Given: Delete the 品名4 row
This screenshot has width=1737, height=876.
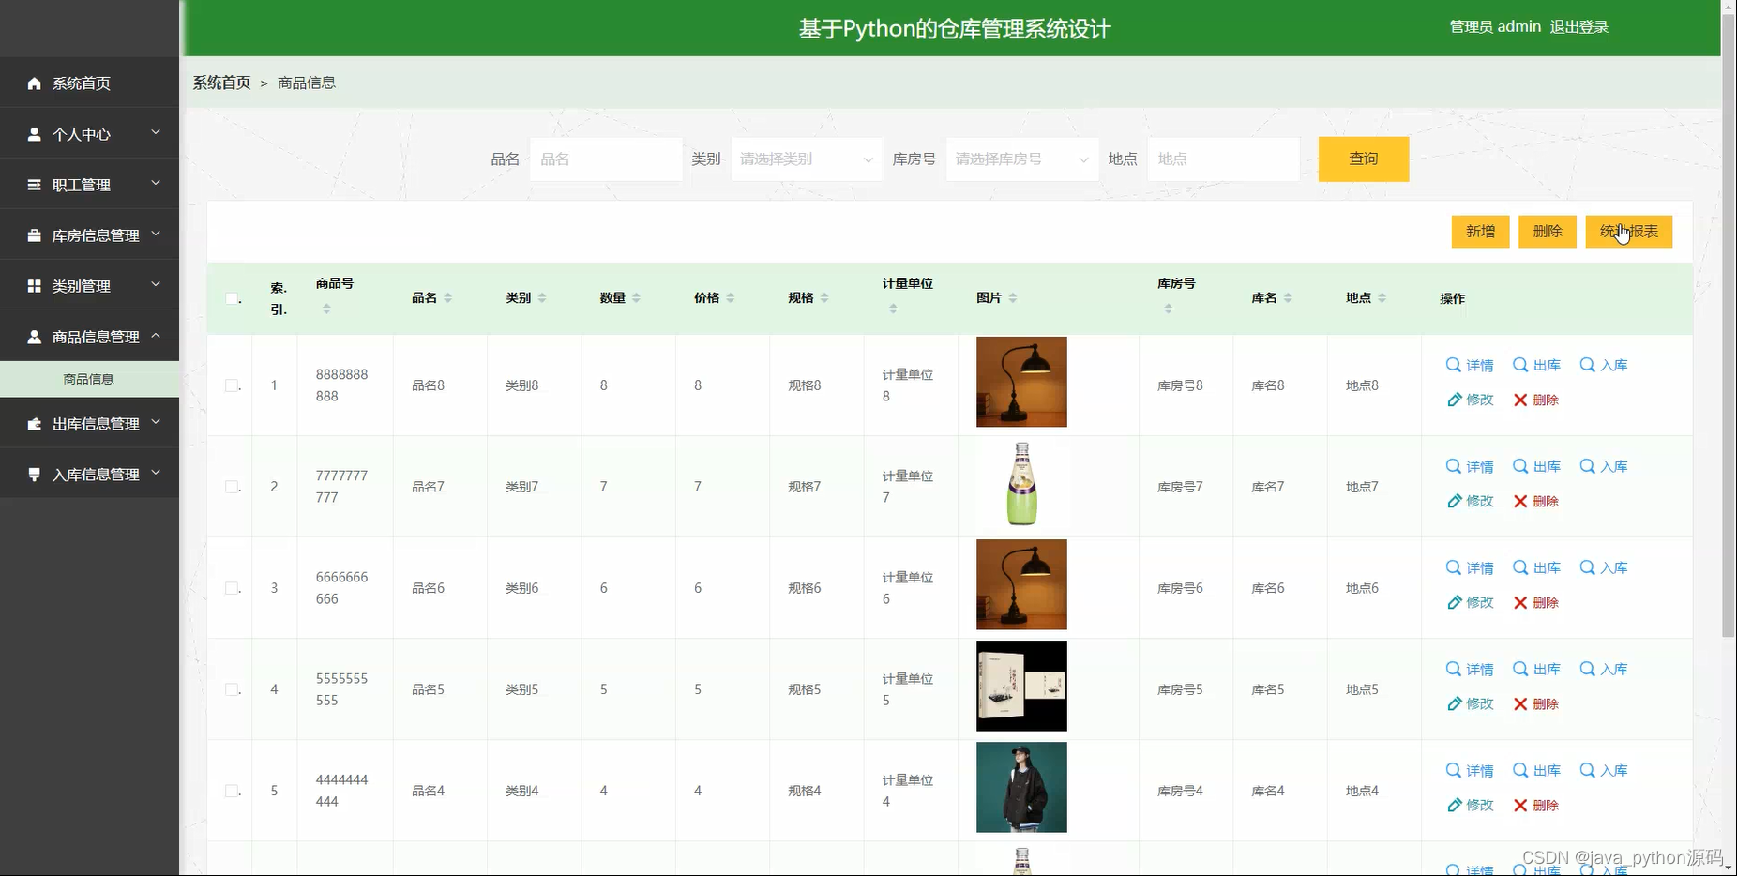Looking at the screenshot, I should click(x=1536, y=805).
